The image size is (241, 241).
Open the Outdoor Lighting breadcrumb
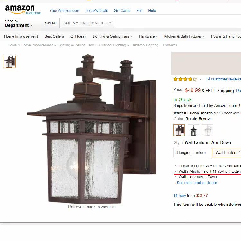112,45
